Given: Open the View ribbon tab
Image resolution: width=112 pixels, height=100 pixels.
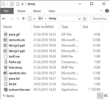Looking at the screenshot, I should [52, 11].
